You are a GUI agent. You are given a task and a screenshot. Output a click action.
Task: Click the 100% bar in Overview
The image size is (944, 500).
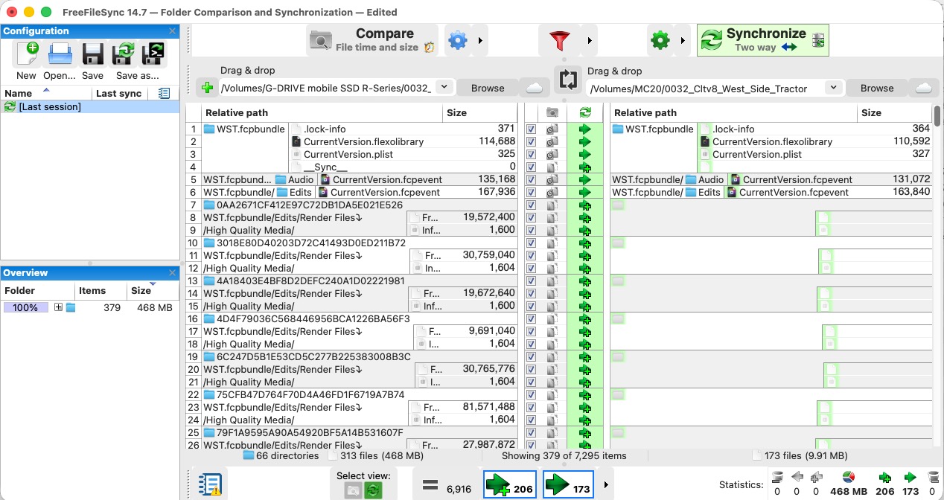click(x=25, y=307)
